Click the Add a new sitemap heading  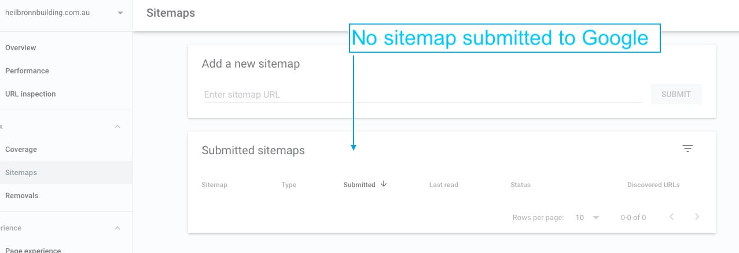[251, 64]
